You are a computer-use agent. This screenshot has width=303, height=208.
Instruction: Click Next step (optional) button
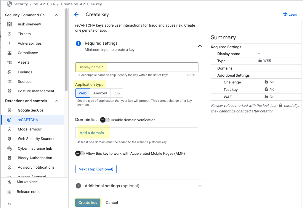(x=96, y=169)
